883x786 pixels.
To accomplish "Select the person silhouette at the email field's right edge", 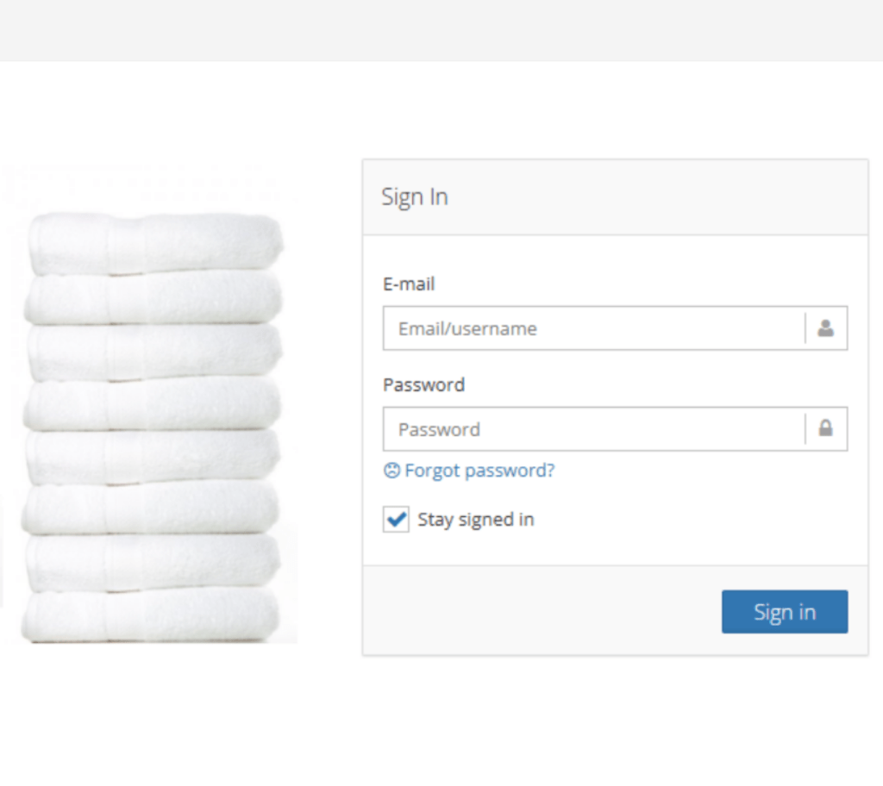I will point(824,328).
